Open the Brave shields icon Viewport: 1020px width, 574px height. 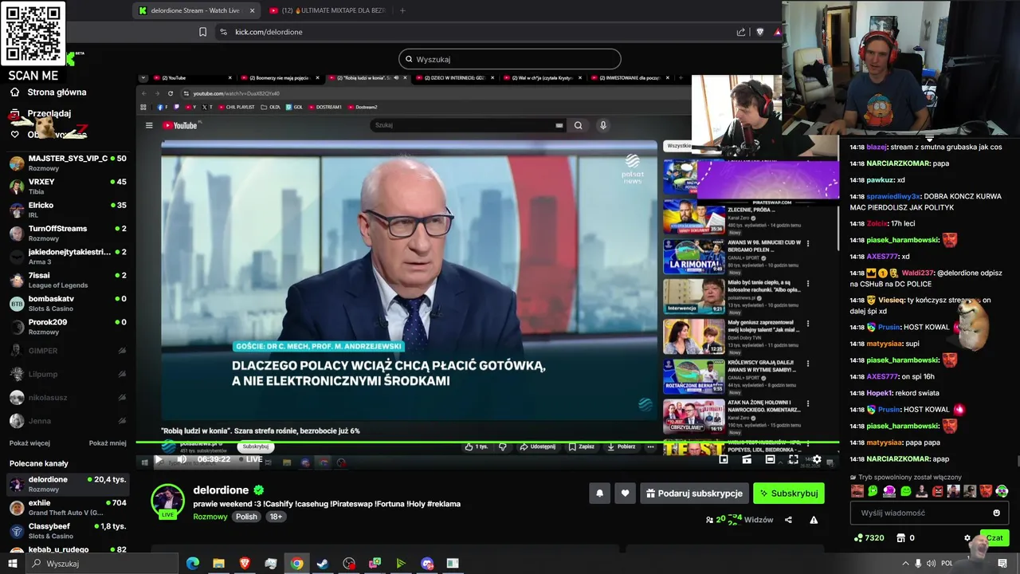pyautogui.click(x=759, y=32)
